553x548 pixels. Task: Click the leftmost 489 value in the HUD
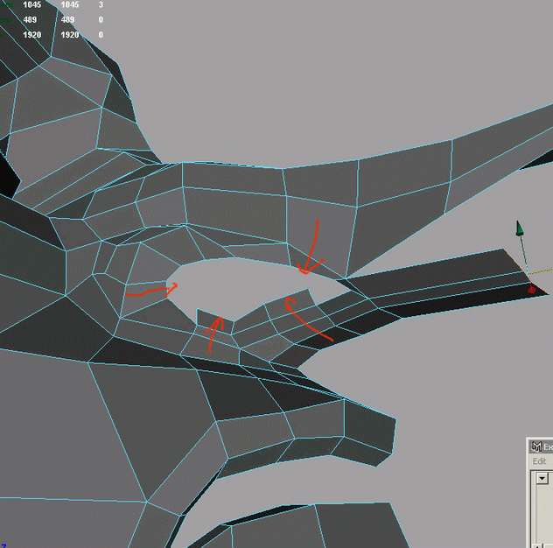click(x=31, y=19)
